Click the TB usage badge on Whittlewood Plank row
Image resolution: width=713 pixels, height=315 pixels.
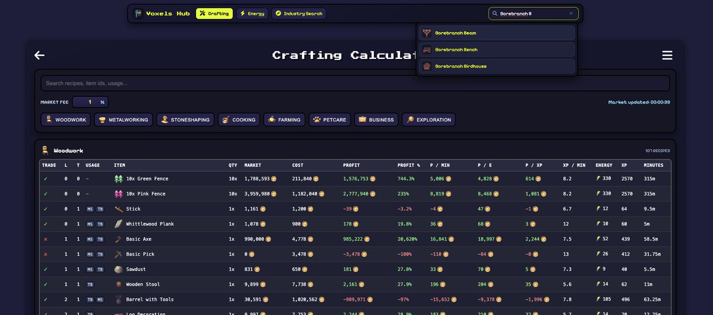pos(100,224)
